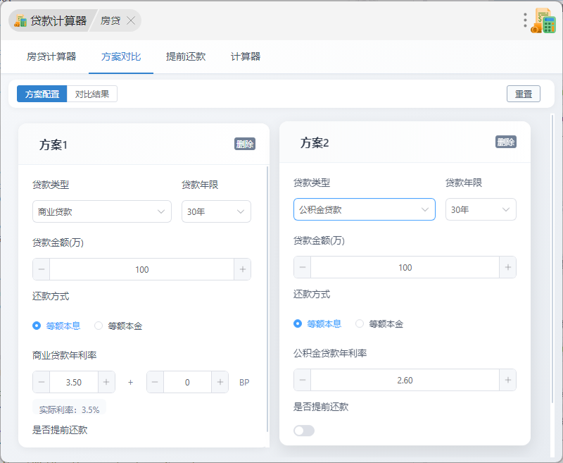Enable 是否提前还款 switch in 方案2
The width and height of the screenshot is (563, 463).
pyautogui.click(x=304, y=431)
